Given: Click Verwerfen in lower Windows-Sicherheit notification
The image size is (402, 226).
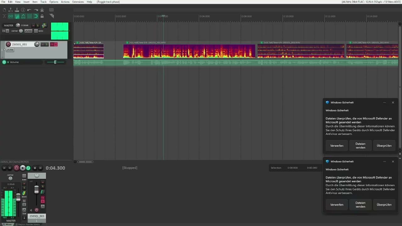Looking at the screenshot, I should coord(337,205).
